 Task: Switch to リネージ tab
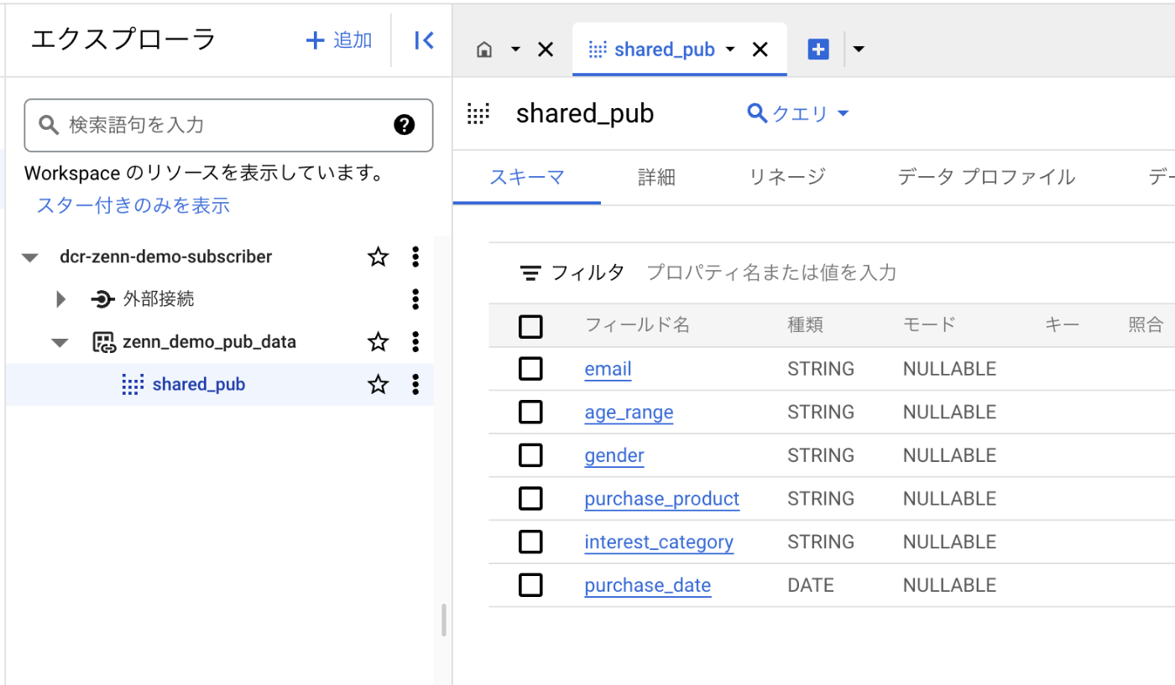point(786,177)
